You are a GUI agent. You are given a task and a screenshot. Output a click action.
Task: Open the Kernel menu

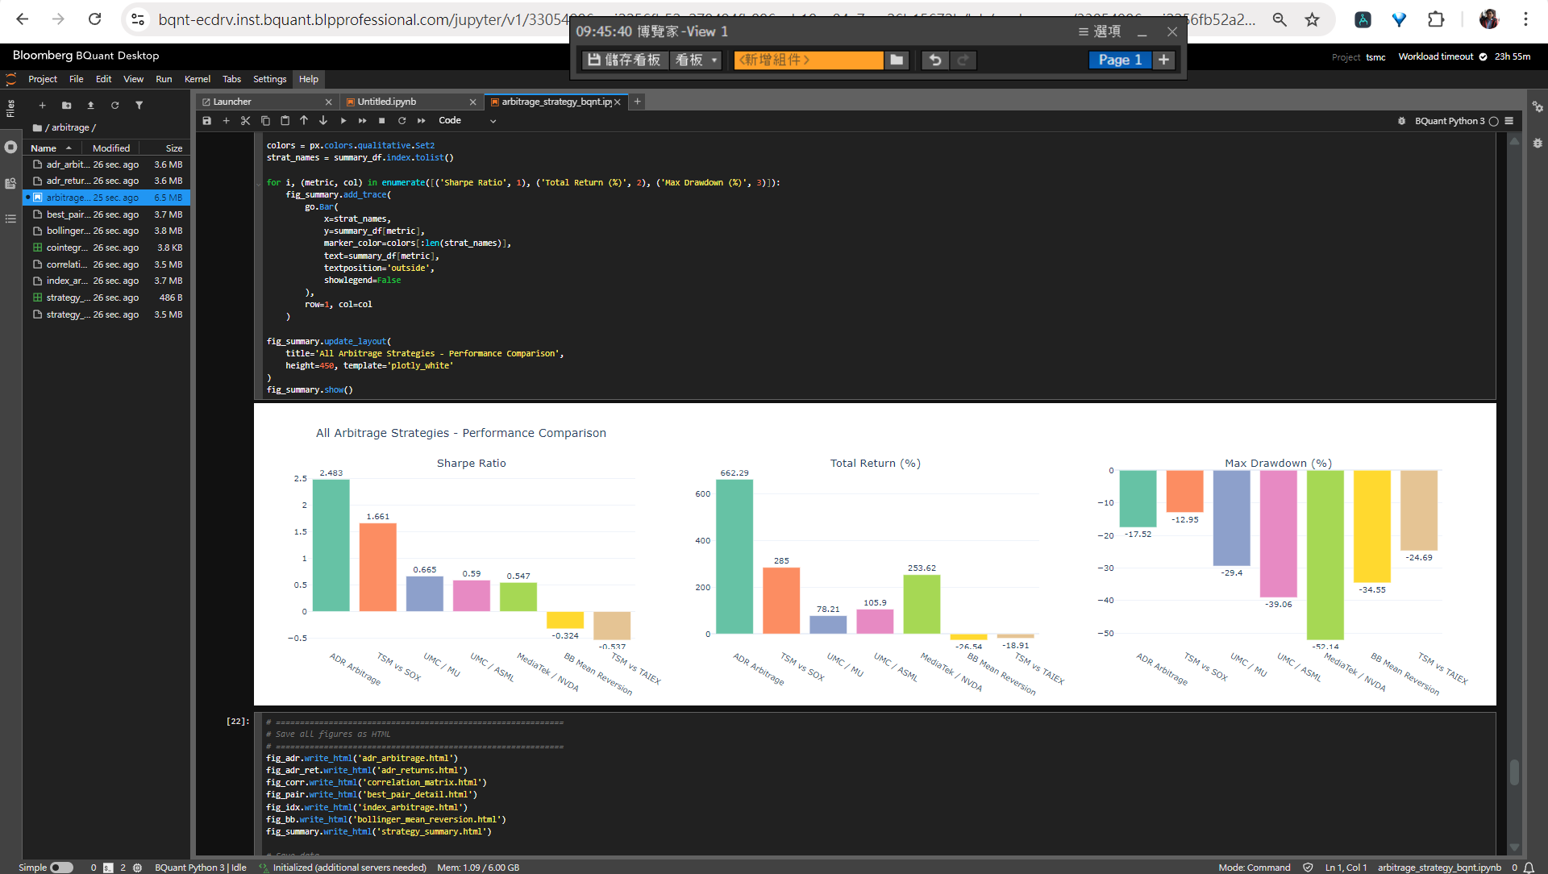[x=197, y=79]
